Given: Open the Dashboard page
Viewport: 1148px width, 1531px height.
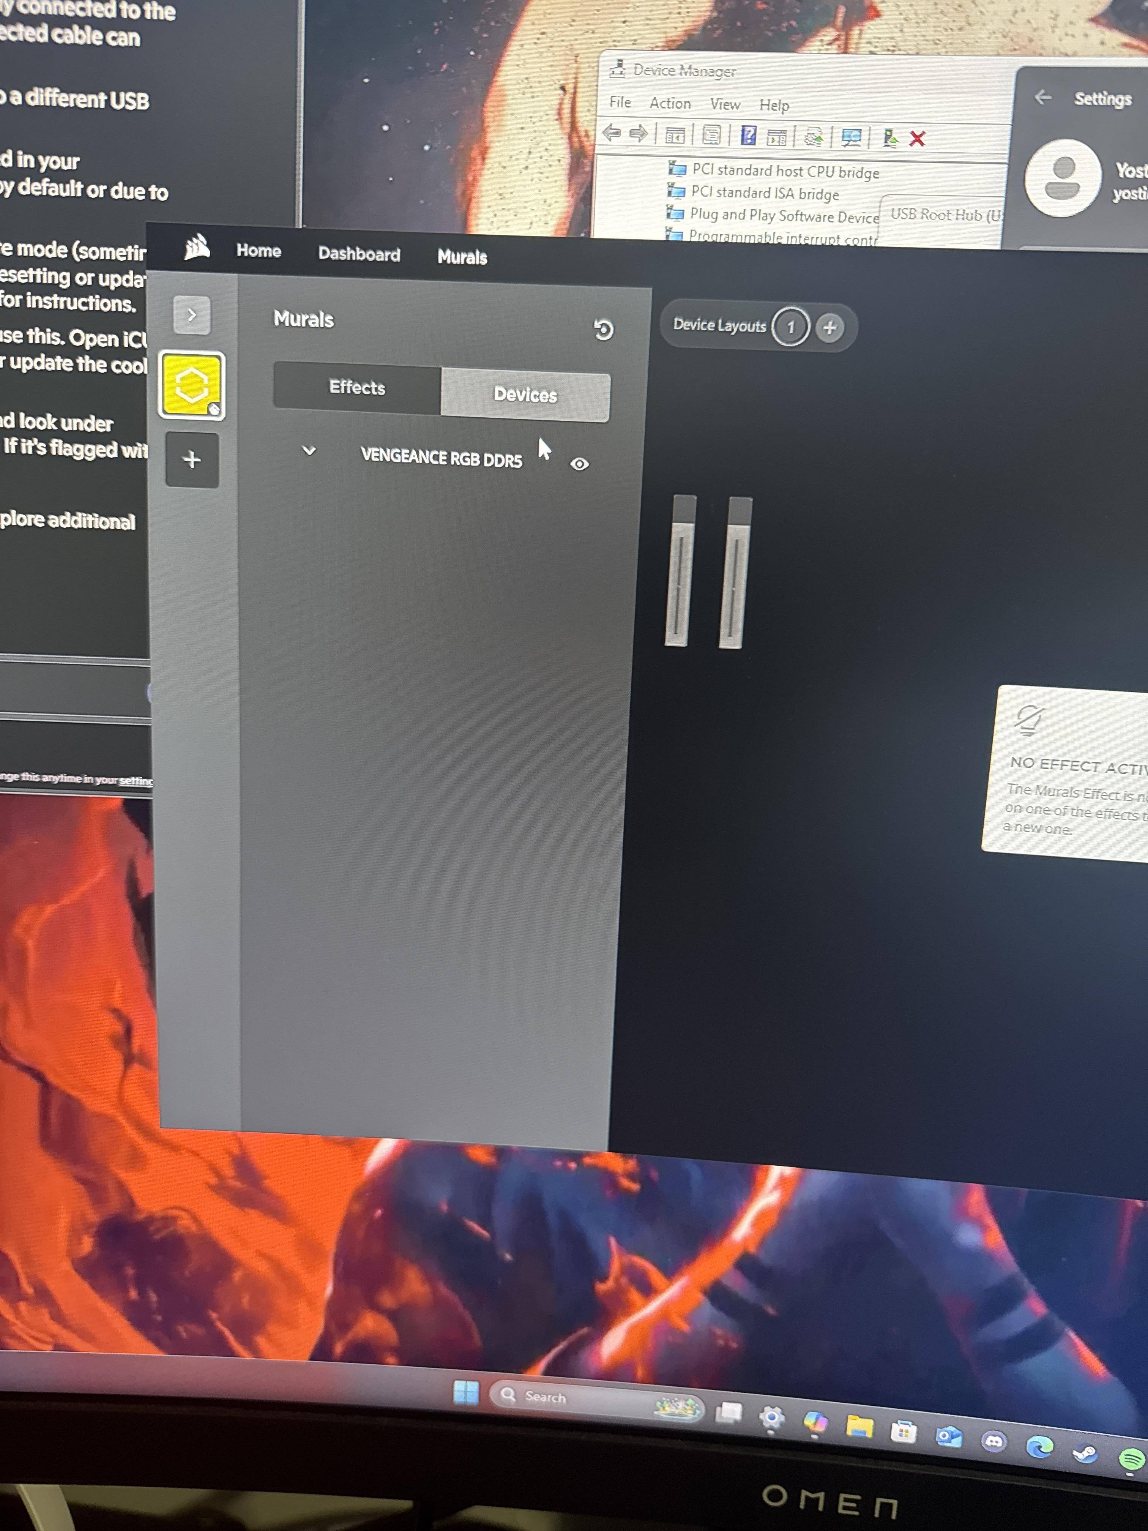Looking at the screenshot, I should coord(358,254).
